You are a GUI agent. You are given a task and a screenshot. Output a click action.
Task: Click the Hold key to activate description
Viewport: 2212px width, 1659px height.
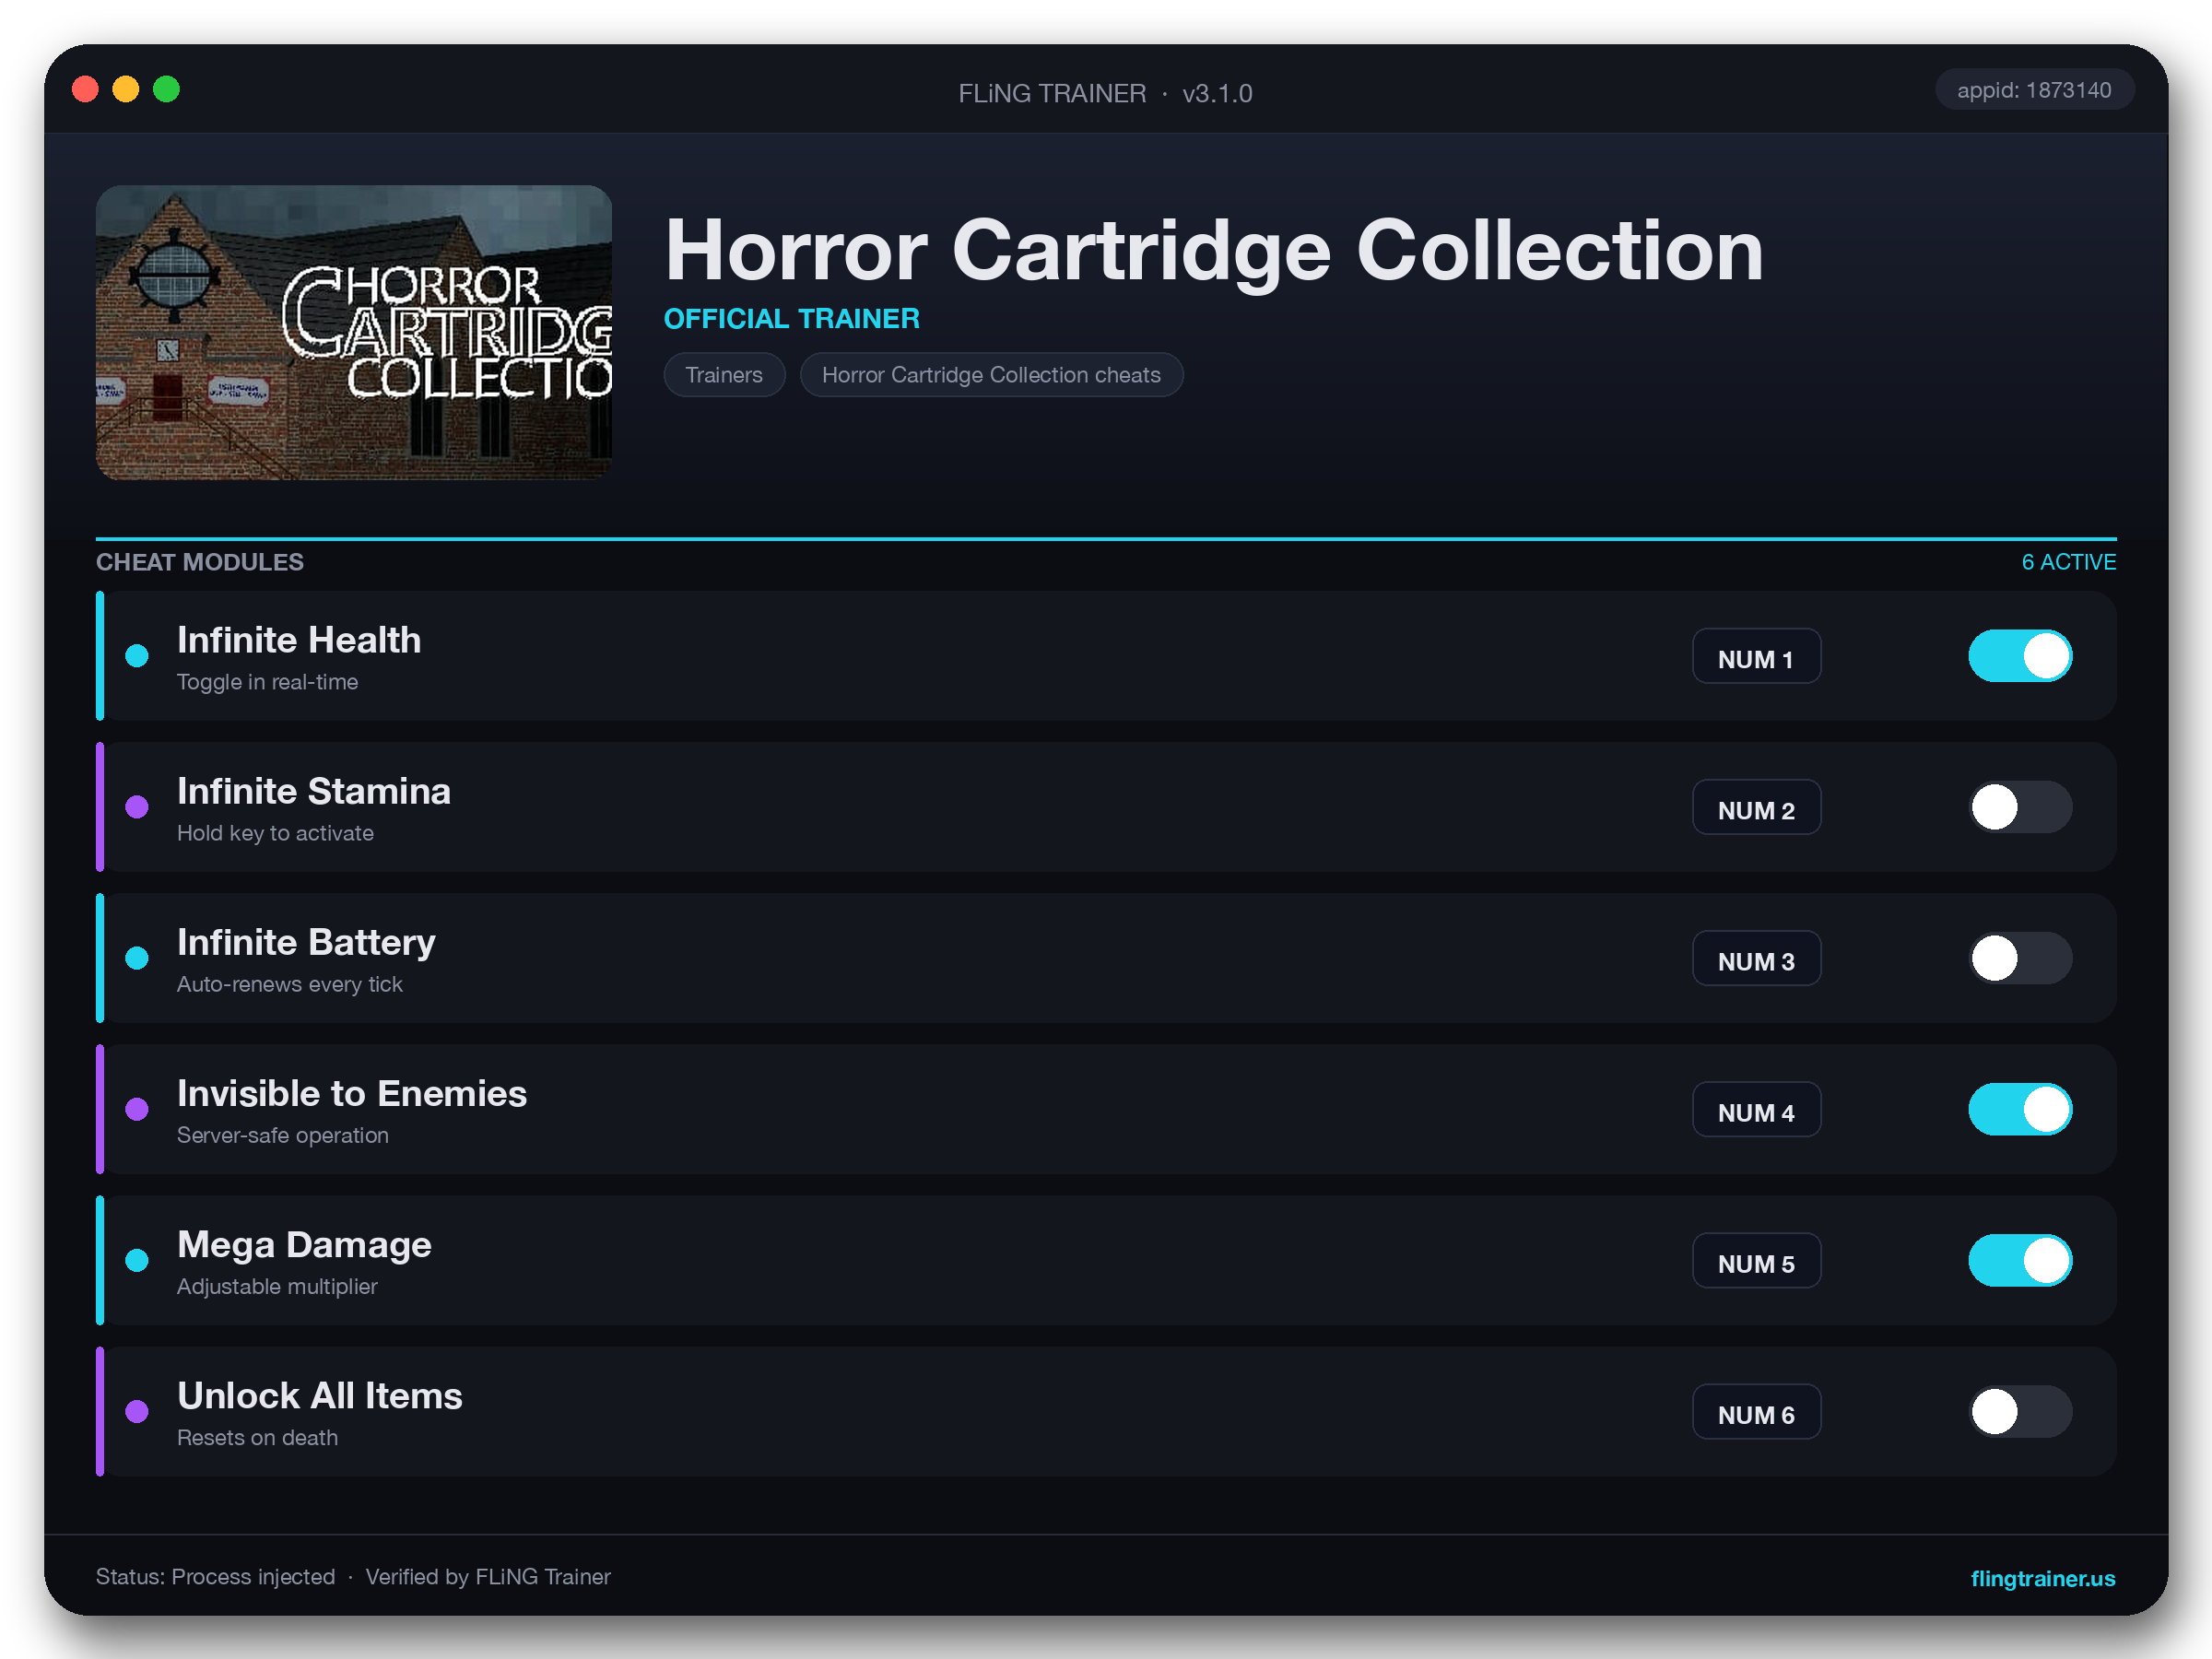pyautogui.click(x=276, y=833)
